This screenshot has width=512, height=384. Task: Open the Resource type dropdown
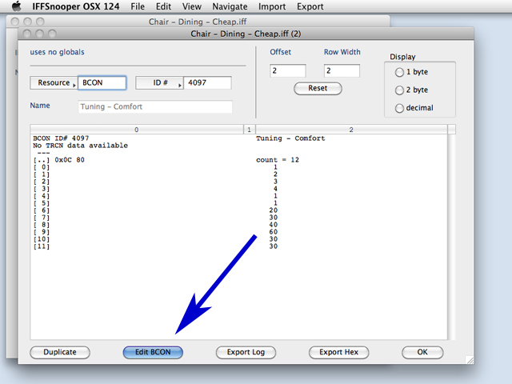(54, 83)
